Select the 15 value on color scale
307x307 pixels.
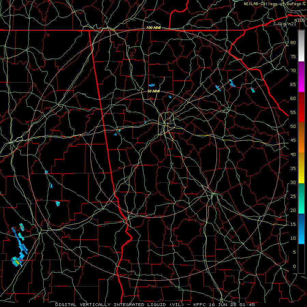click(x=293, y=224)
